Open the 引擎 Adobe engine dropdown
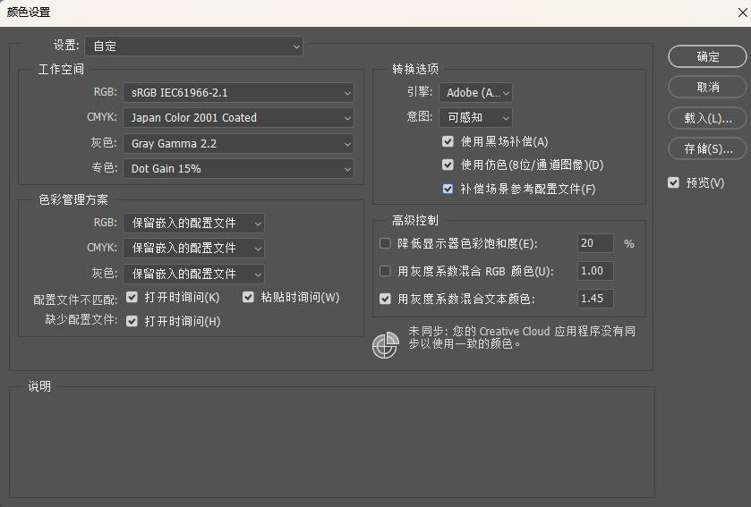This screenshot has width=751, height=507. (x=475, y=92)
